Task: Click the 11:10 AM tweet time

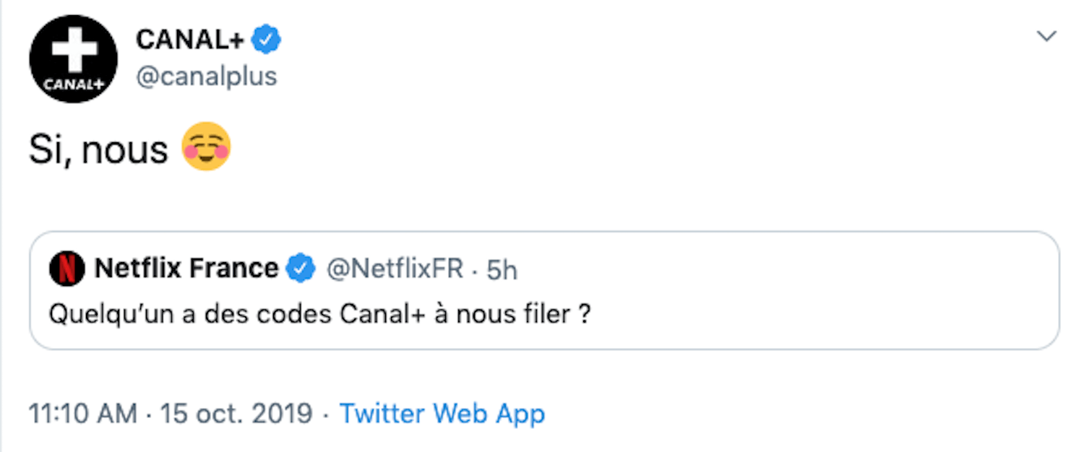Action: point(82,414)
